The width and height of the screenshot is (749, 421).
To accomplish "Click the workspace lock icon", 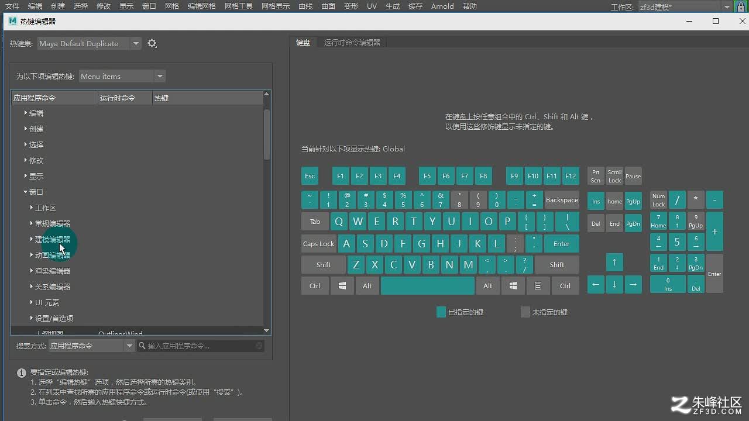I will (x=742, y=7).
